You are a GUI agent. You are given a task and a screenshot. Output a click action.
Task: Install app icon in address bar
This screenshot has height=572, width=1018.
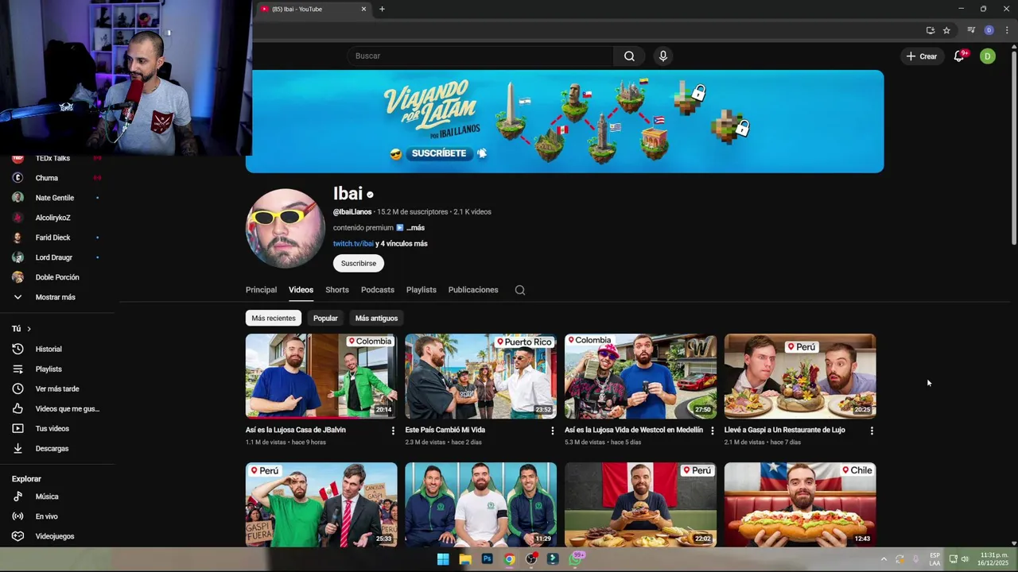(x=930, y=30)
